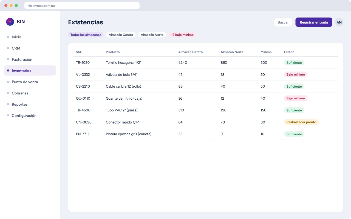Open Punto de venta

(x=30, y=82)
